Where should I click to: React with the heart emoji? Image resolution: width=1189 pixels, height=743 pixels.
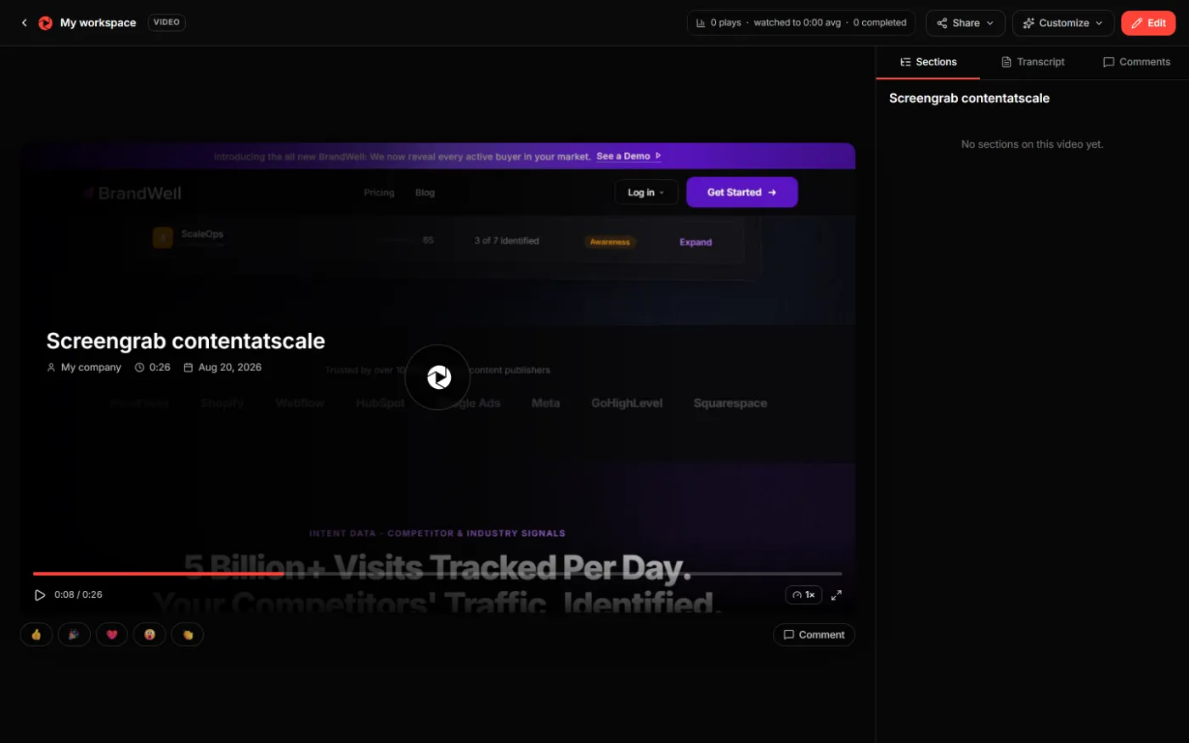point(111,634)
